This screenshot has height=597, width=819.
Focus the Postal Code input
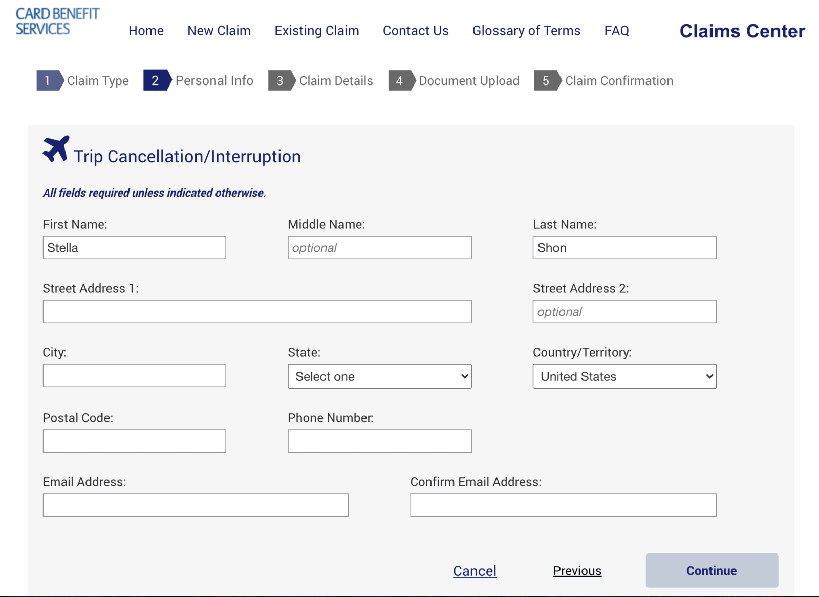point(134,441)
